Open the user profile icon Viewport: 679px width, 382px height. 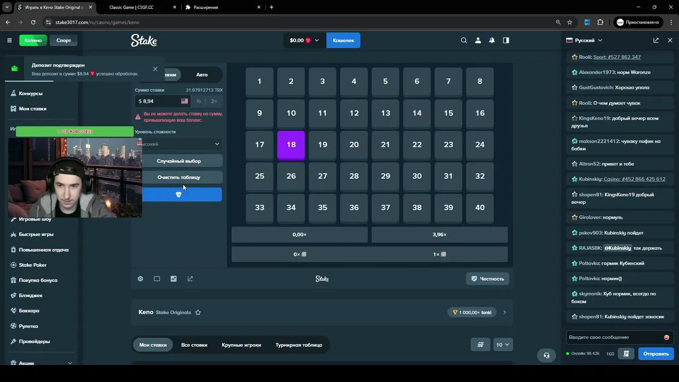click(x=478, y=40)
